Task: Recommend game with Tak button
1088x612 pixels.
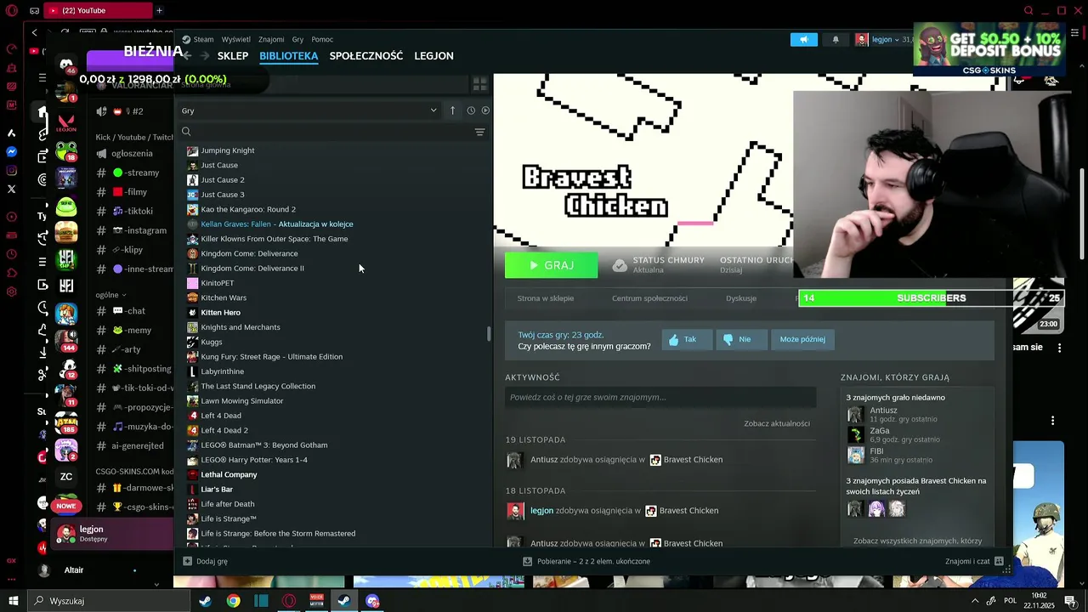Action: pos(687,339)
